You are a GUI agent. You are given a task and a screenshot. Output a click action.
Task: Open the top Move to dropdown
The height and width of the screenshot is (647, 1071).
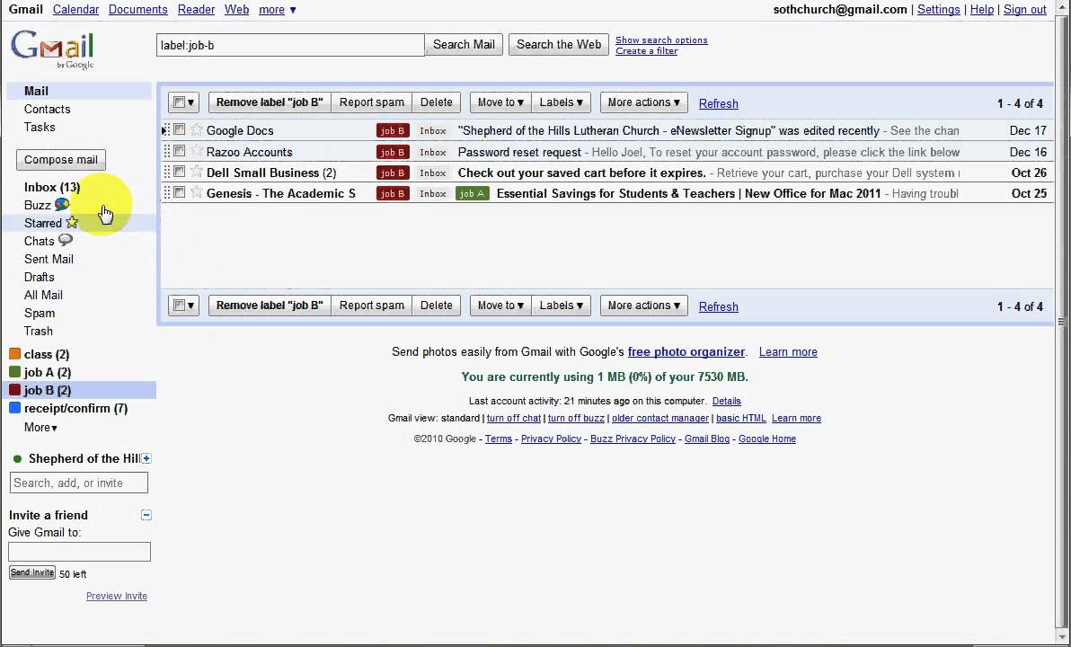tap(500, 102)
